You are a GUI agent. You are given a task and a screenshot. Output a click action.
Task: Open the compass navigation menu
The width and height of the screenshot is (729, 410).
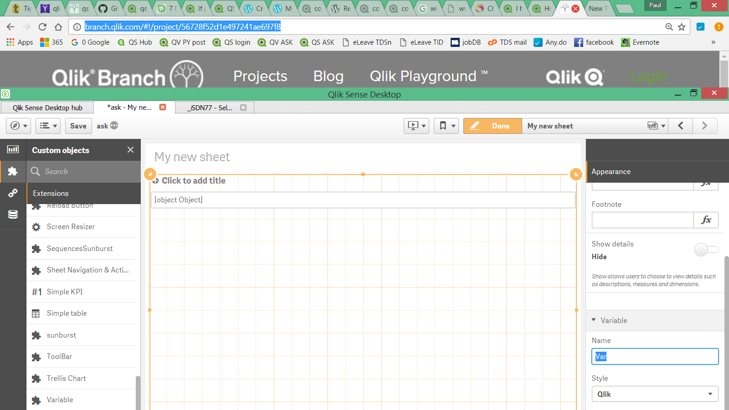tap(19, 126)
